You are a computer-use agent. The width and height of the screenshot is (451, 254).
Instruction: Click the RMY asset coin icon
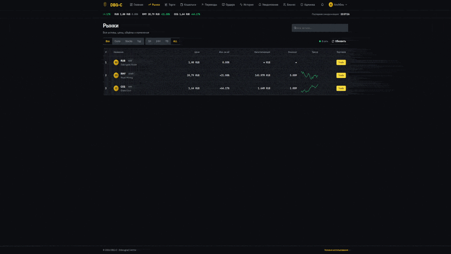(116, 75)
